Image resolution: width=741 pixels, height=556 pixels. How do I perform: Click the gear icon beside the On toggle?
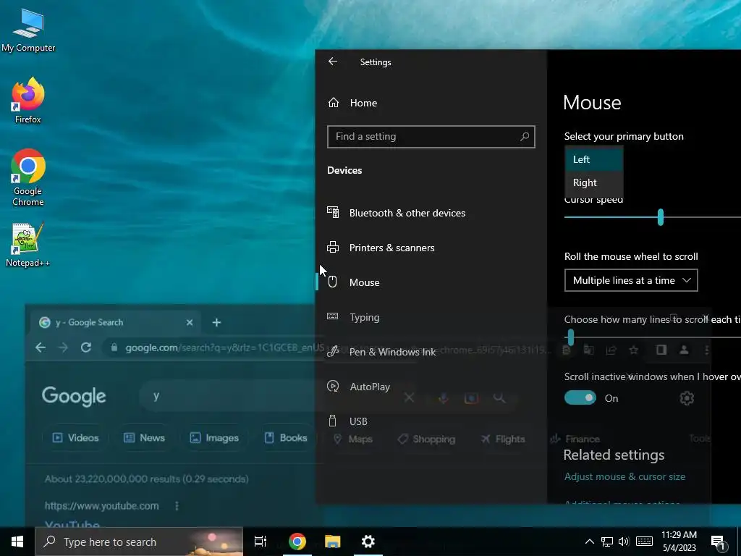click(687, 398)
